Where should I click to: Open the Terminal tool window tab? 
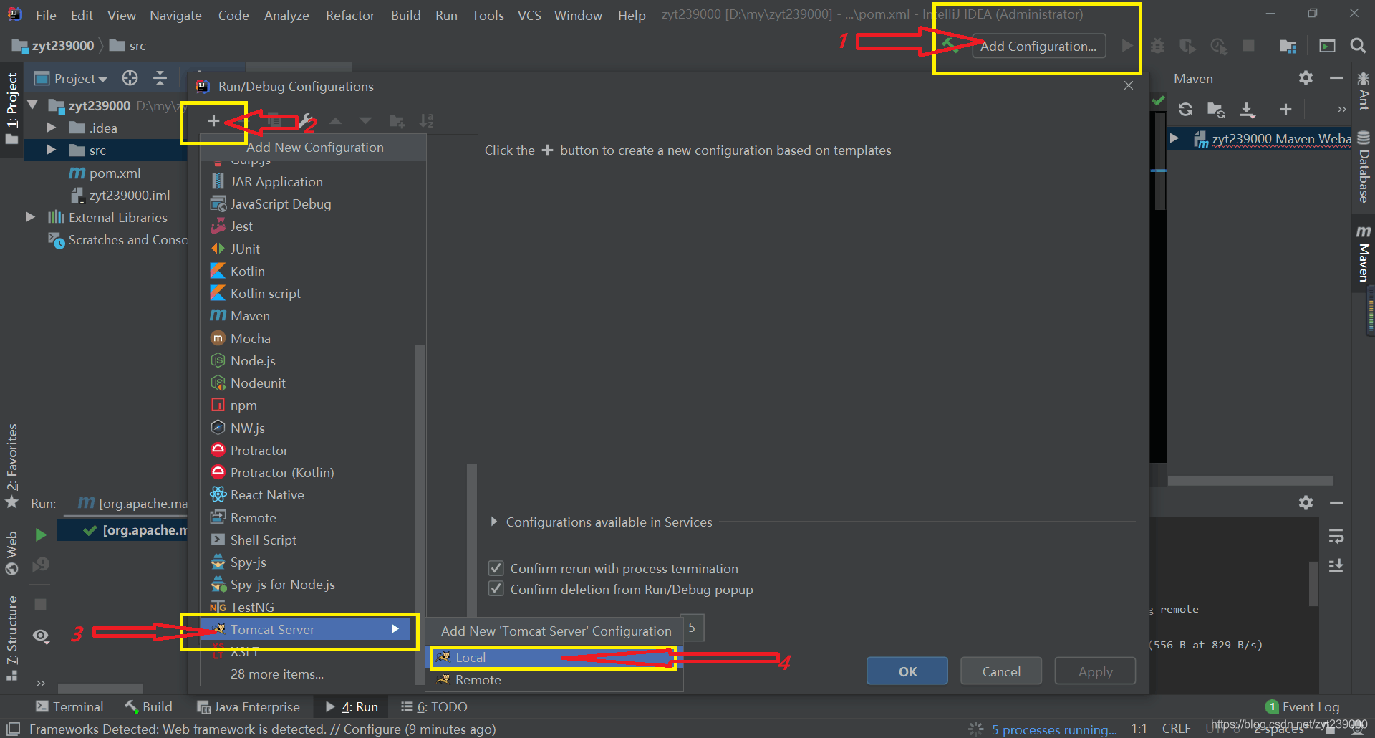(x=69, y=706)
